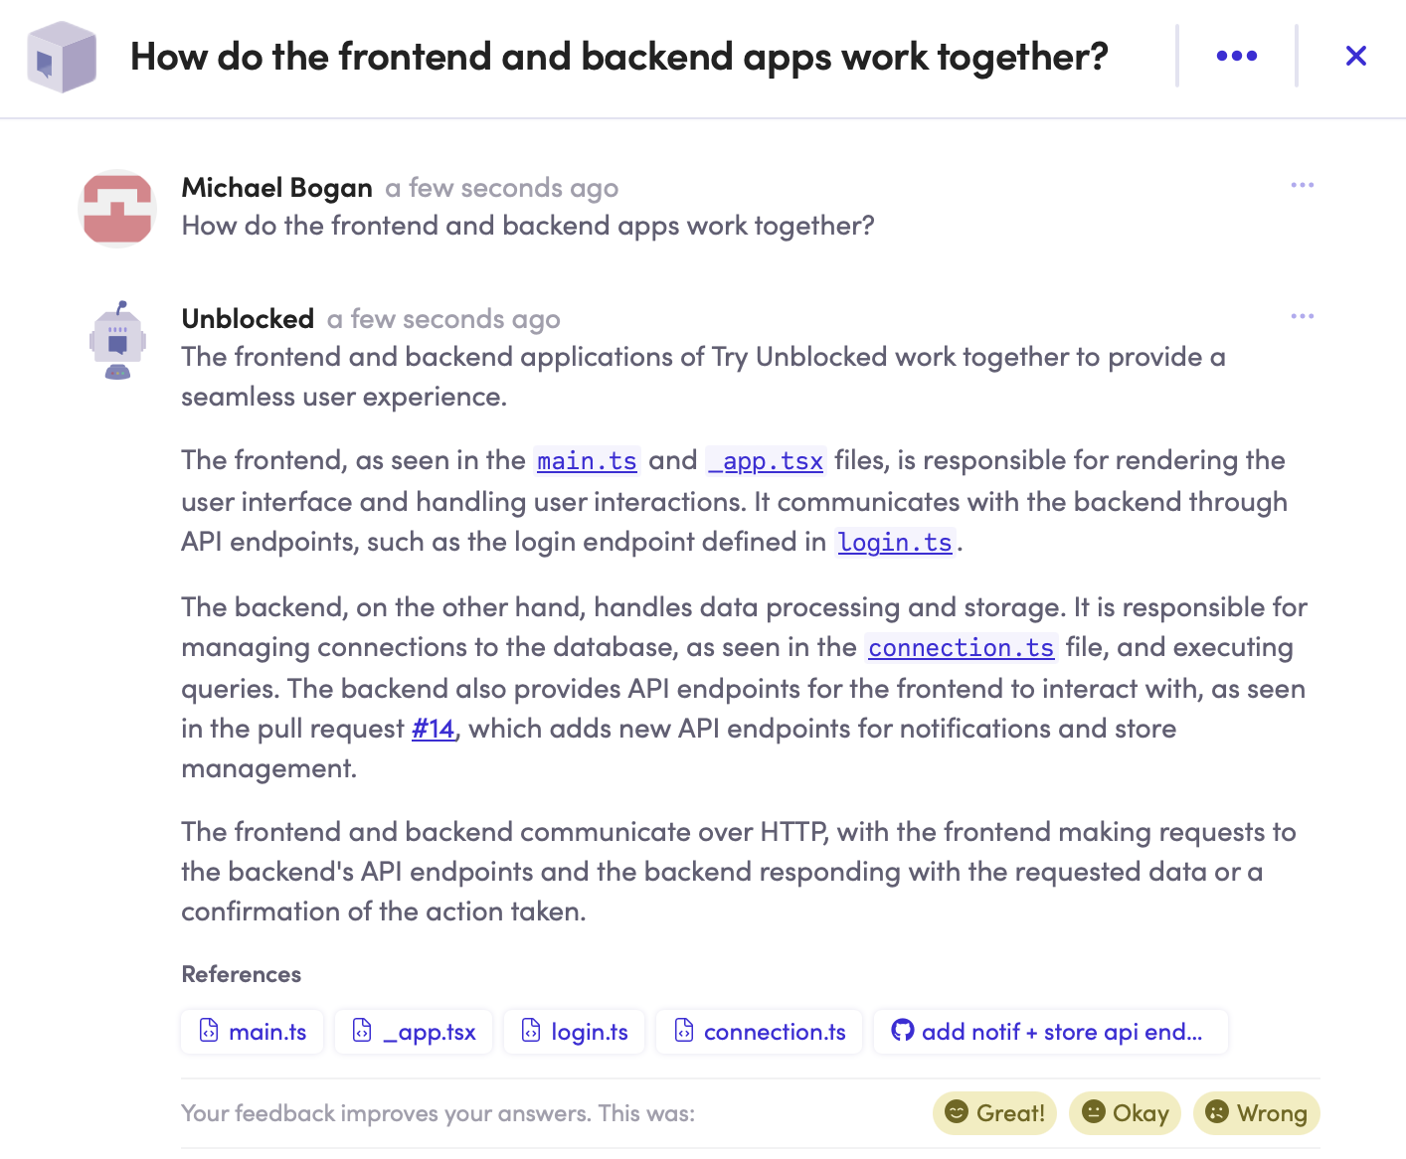
Task: Click the login.ts reference file icon
Action: click(x=532, y=1031)
